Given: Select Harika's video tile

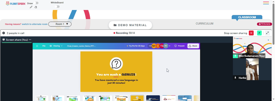Looking at the screenshot, I should 252,69.
